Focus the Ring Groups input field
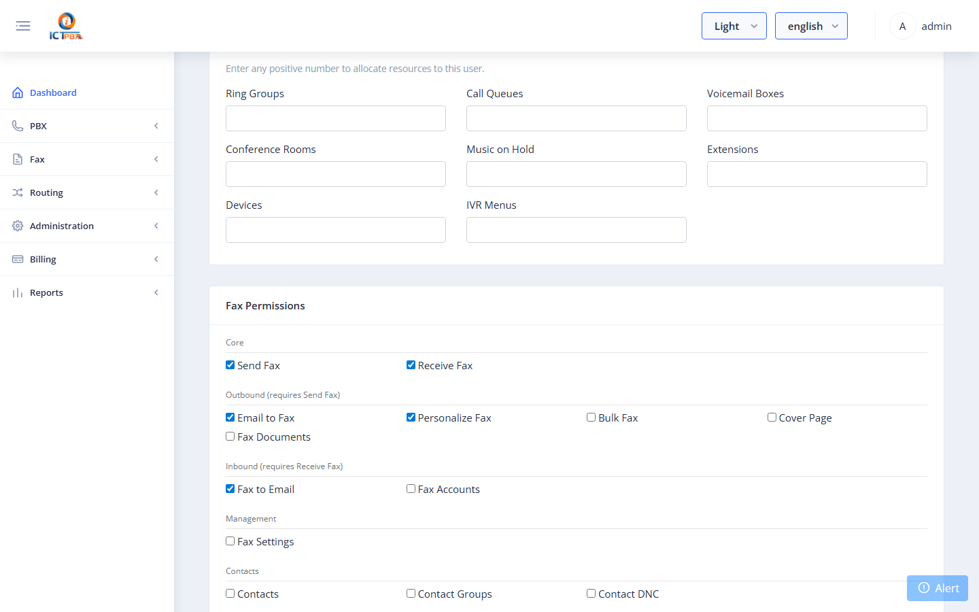This screenshot has width=979, height=612. [x=336, y=118]
